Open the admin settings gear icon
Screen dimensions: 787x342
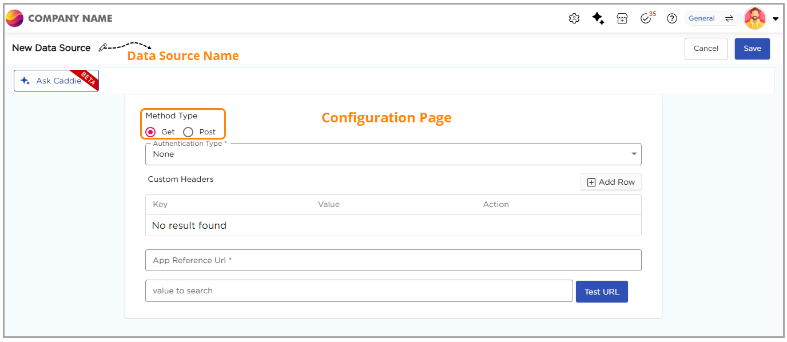[x=574, y=18]
